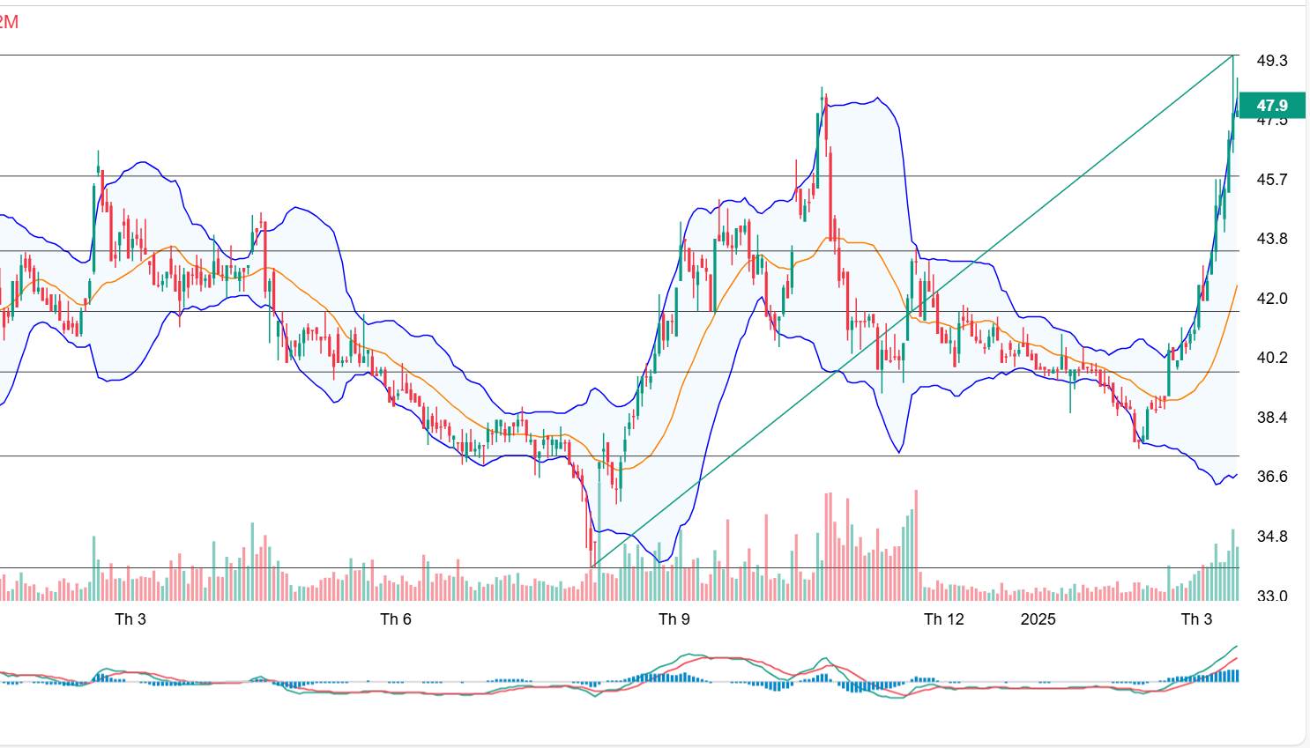Click the Th 12 date label
The height and width of the screenshot is (748, 1310).
pyautogui.click(x=944, y=619)
